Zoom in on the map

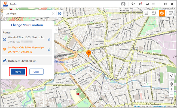(171, 89)
